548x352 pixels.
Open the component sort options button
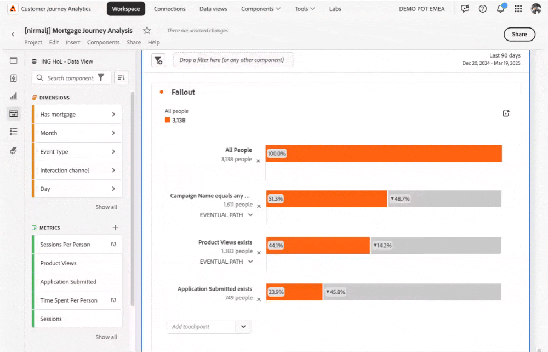click(x=121, y=78)
